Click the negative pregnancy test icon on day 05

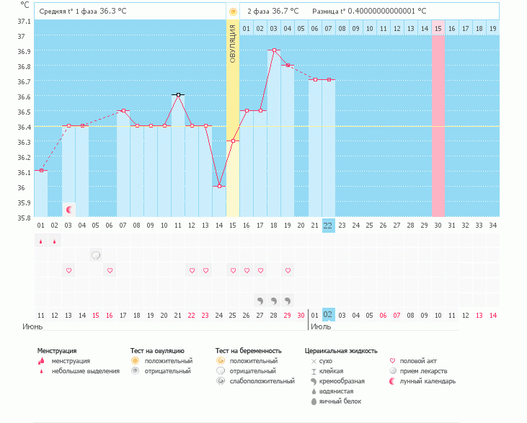(x=96, y=255)
